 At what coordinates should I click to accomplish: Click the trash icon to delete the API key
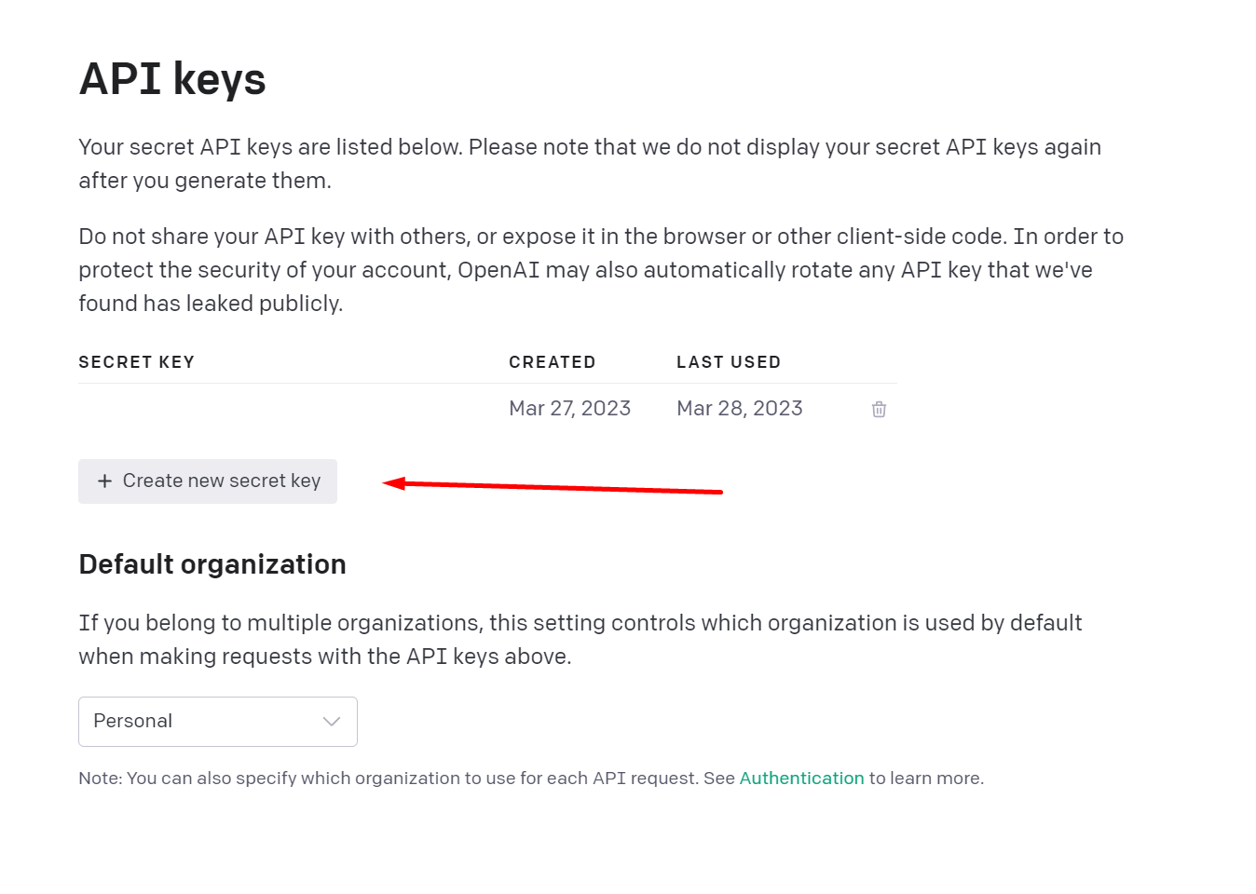[x=879, y=408]
